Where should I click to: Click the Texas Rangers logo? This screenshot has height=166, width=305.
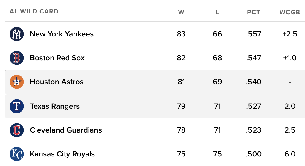[x=16, y=106]
